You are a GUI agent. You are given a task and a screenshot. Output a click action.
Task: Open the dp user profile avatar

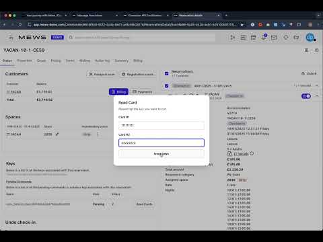310,38
